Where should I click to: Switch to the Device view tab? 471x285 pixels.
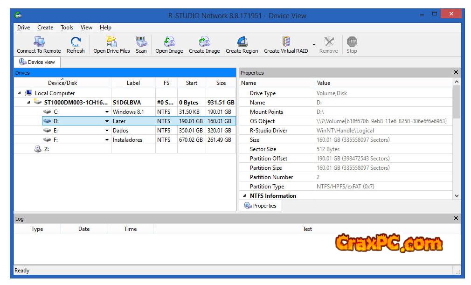(x=37, y=62)
